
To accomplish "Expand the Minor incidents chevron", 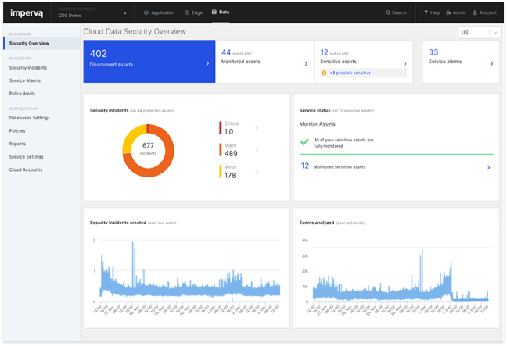I will coord(257,171).
